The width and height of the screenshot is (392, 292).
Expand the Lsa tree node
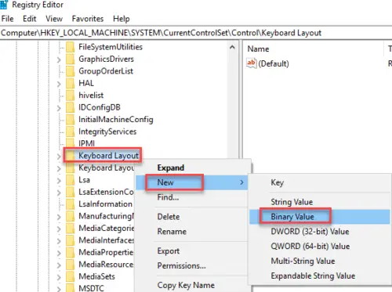[59, 181]
